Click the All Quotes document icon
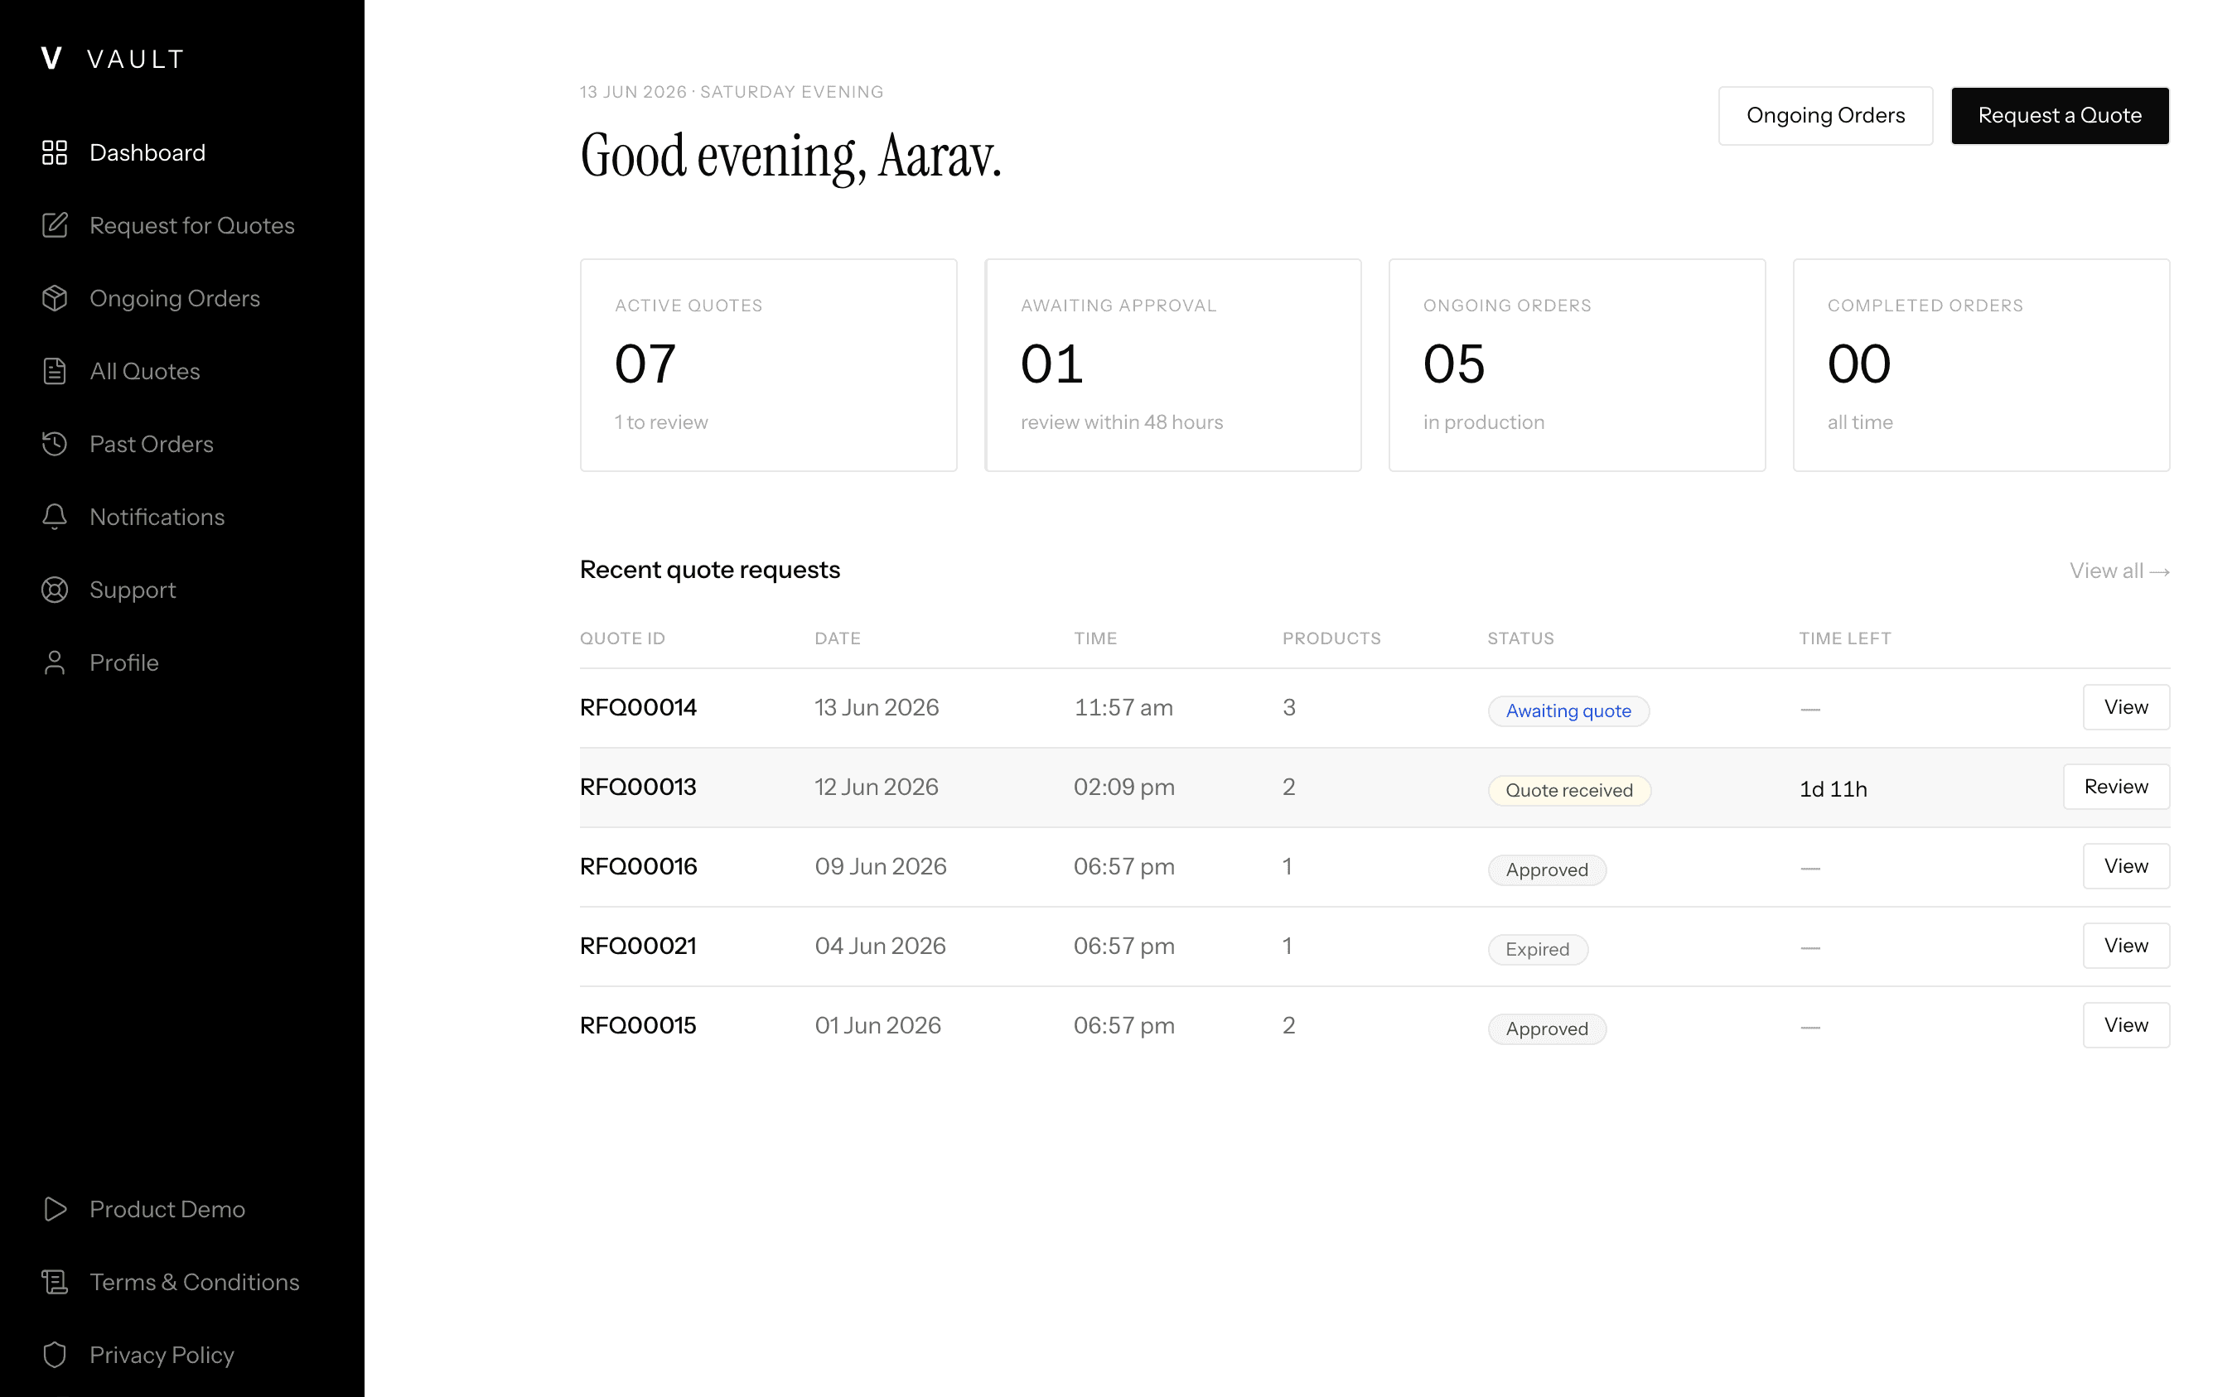2237x1397 pixels. [55, 372]
